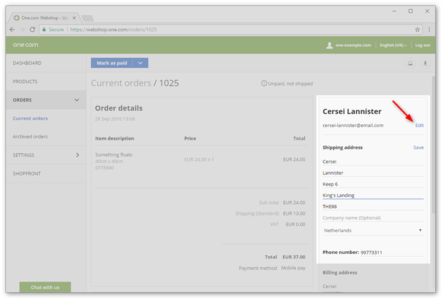Click the Something floats item name

coord(113,155)
